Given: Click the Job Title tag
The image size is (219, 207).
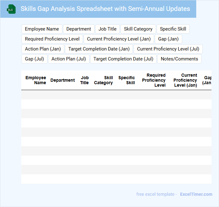Looking at the screenshot, I should point(107,29).
